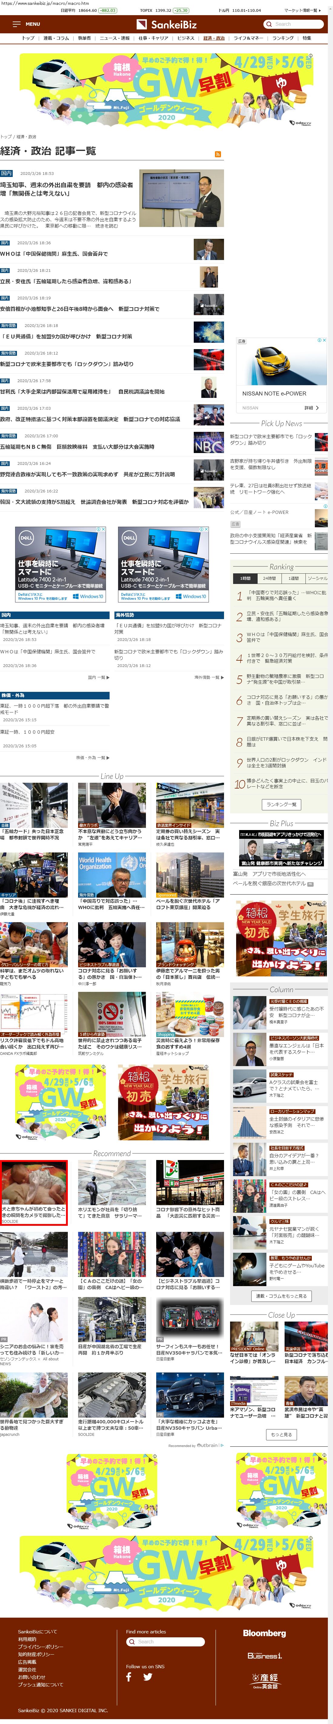Click the Biz Plus video thumbnail
This screenshot has height=1724, width=333.
point(281,849)
